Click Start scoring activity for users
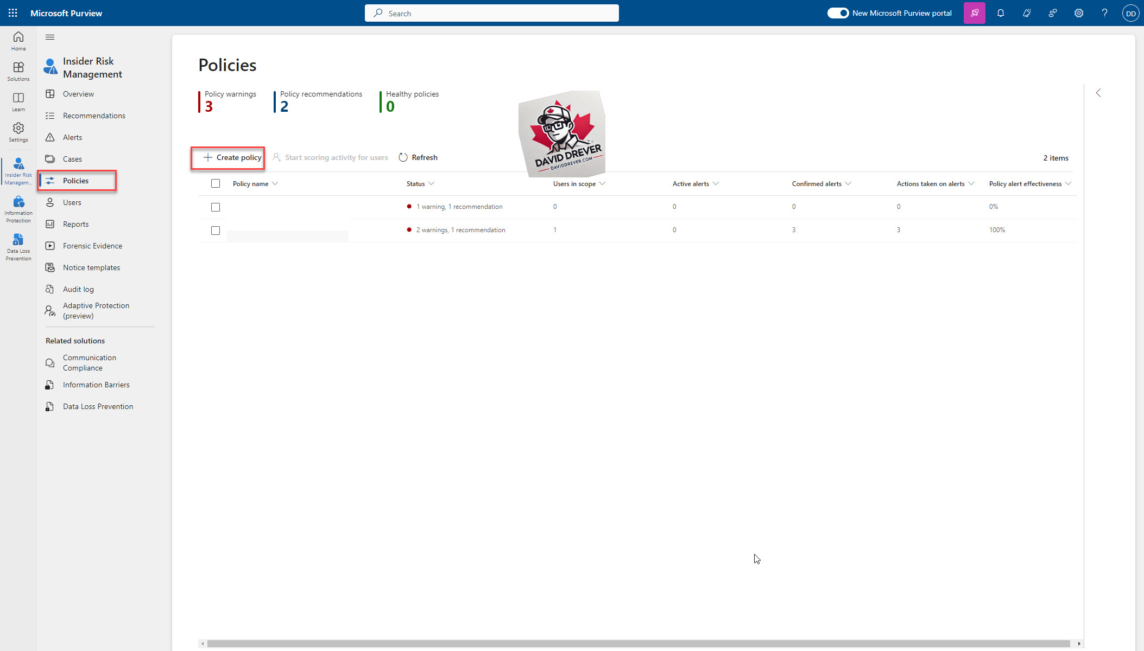Viewport: 1144px width, 651px height. pyautogui.click(x=330, y=157)
